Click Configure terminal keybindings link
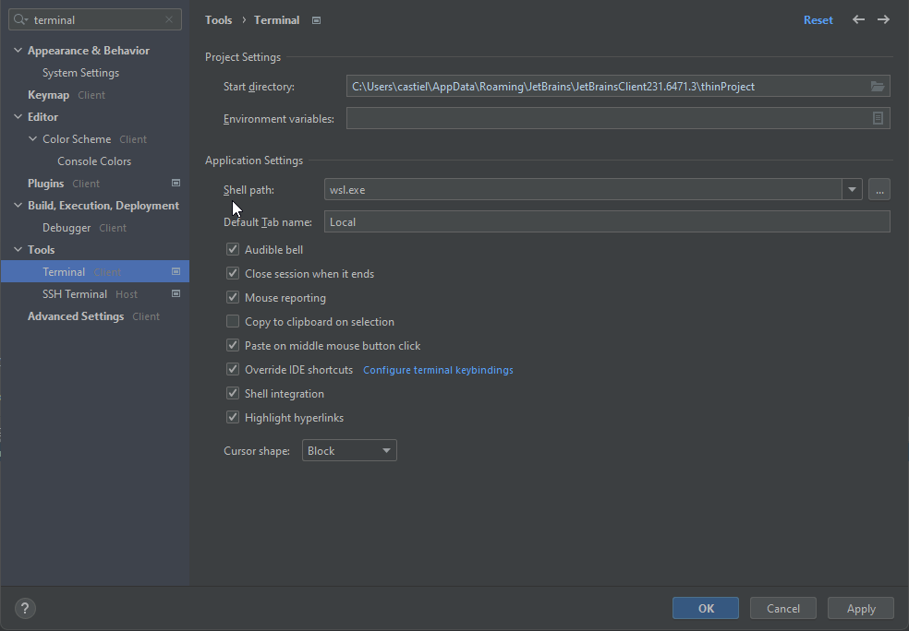Screen dimensions: 909x631 [438, 370]
